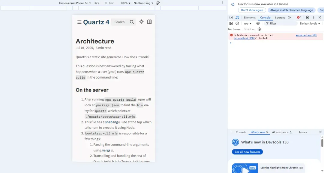The width and height of the screenshot is (324, 173).
Task: Open the 100% zoom dropdown
Action: coord(125,3)
